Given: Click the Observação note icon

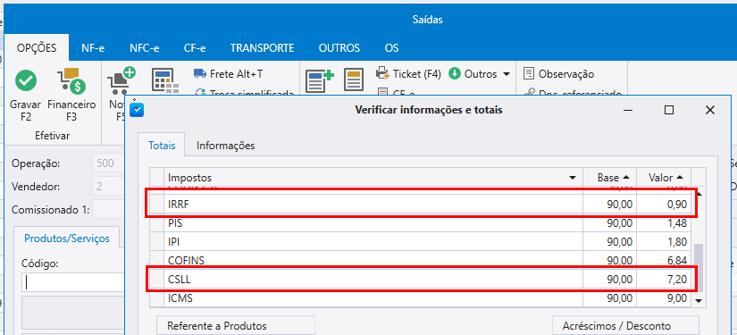Looking at the screenshot, I should [x=529, y=74].
